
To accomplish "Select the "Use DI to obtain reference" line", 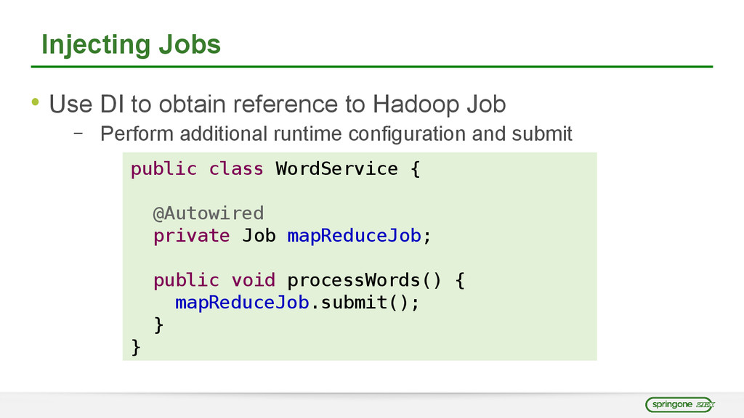I will 277,105.
